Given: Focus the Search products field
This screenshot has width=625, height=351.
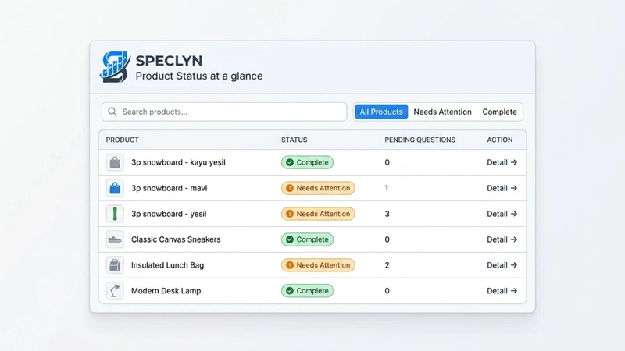Looking at the screenshot, I should 224,112.
